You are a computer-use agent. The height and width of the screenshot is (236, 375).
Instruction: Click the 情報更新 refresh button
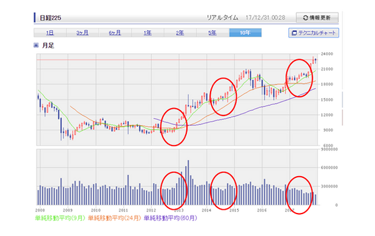click(317, 17)
